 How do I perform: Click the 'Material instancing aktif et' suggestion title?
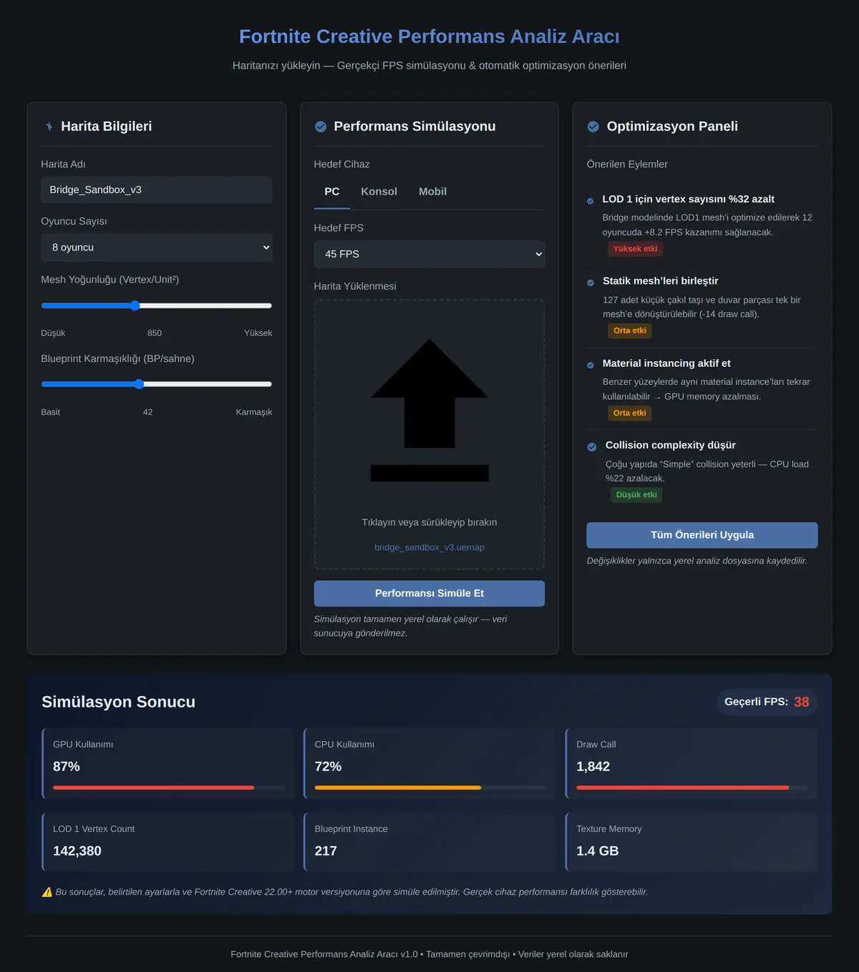point(666,363)
